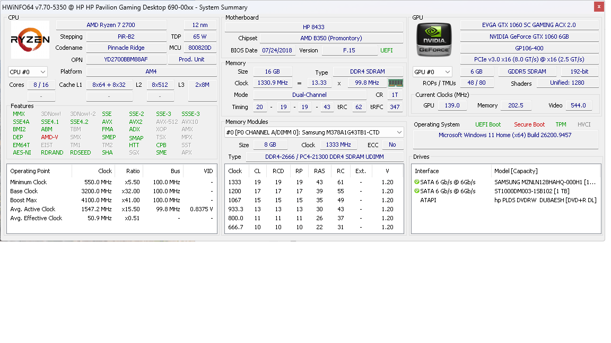
Task: Select the NVIDIA GeForce GTX 1060 6GB field
Action: [x=529, y=37]
